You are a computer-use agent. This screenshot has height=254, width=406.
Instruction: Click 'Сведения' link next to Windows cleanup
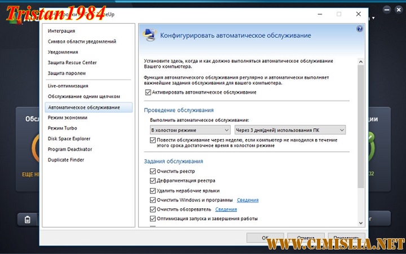[x=248, y=200]
